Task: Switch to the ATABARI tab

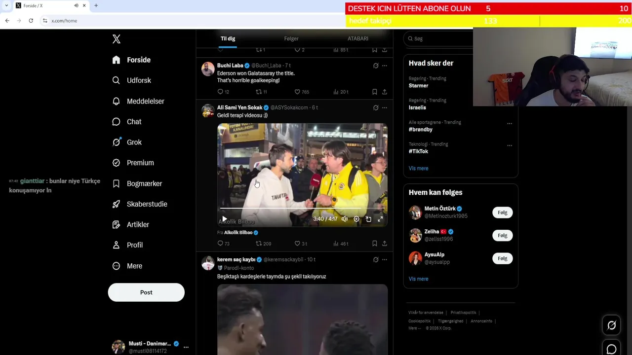Action: (x=358, y=38)
